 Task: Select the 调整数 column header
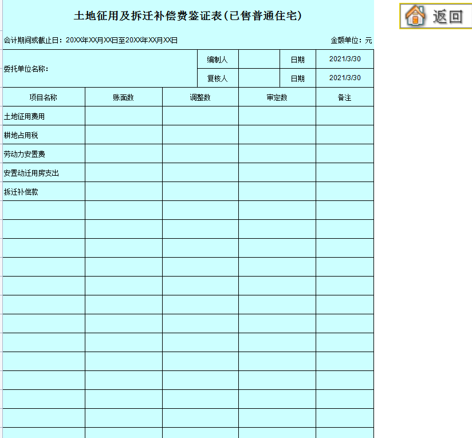200,97
